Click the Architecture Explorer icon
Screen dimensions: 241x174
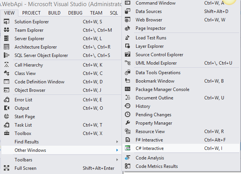coord(7,47)
